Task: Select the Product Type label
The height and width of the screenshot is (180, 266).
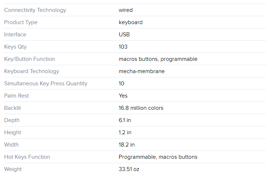Action: click(x=21, y=22)
